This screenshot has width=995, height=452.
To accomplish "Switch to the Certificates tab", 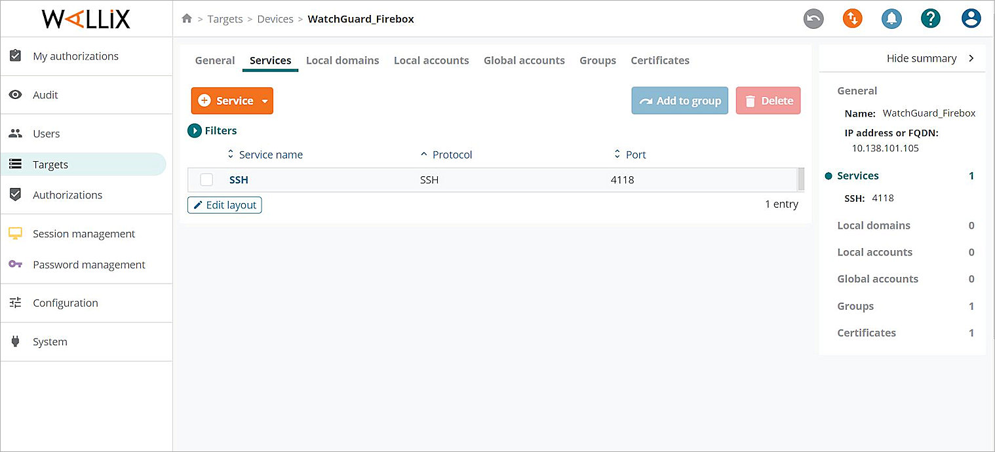I will (x=659, y=60).
